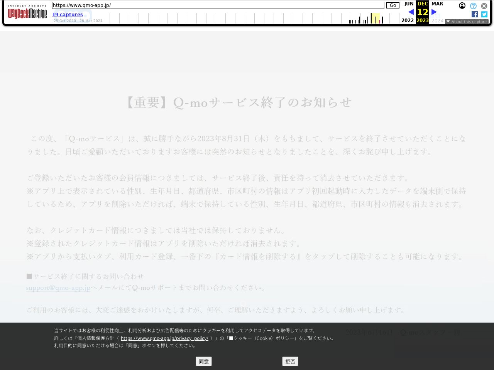
Task: Click the highlighted DEC 12 2023 date
Action: click(x=423, y=12)
